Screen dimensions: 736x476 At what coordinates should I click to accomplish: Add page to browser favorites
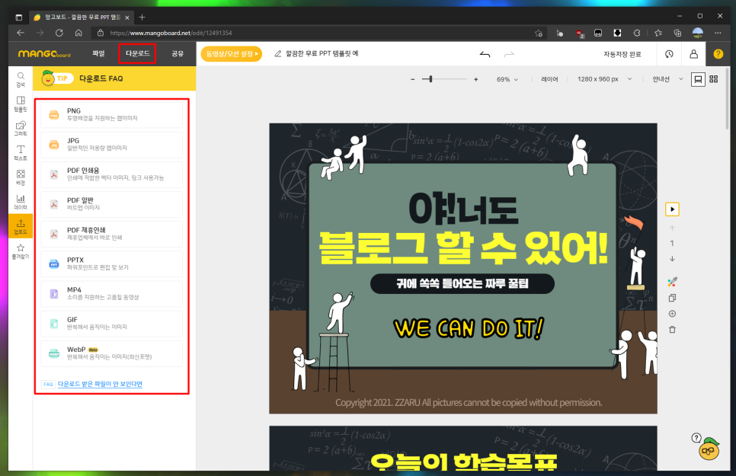539,33
